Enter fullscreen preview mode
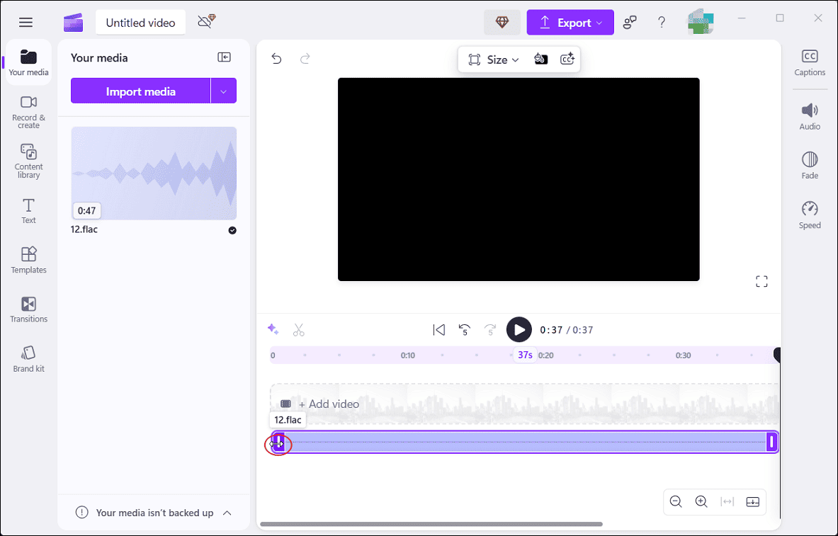 pos(761,282)
